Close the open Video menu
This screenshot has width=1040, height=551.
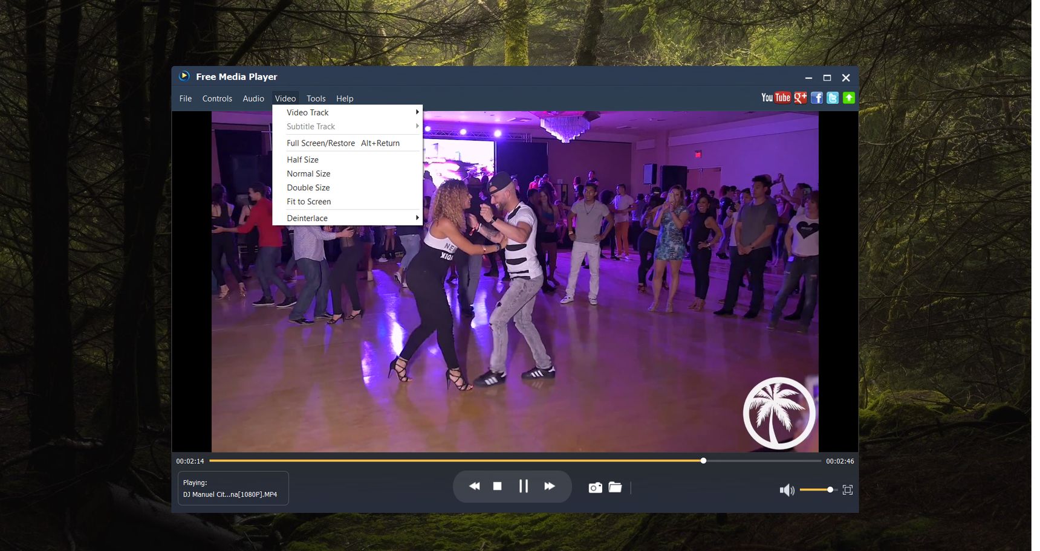coord(285,98)
